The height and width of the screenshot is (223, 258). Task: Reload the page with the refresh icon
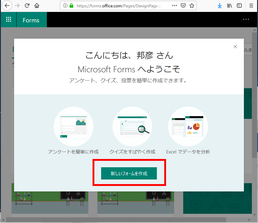tap(27, 6)
